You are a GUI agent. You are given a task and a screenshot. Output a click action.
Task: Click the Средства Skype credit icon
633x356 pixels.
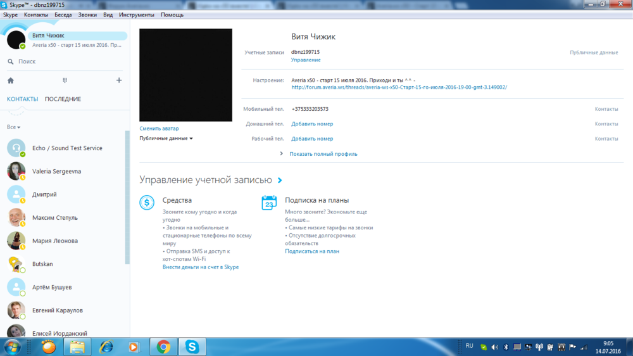click(x=147, y=203)
